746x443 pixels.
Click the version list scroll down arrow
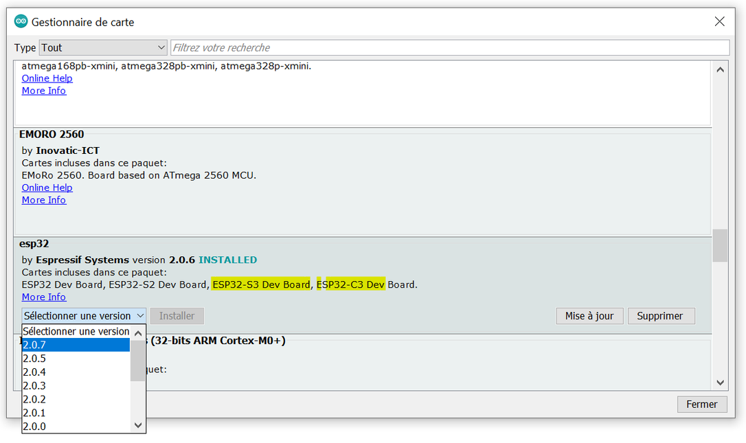tap(138, 425)
